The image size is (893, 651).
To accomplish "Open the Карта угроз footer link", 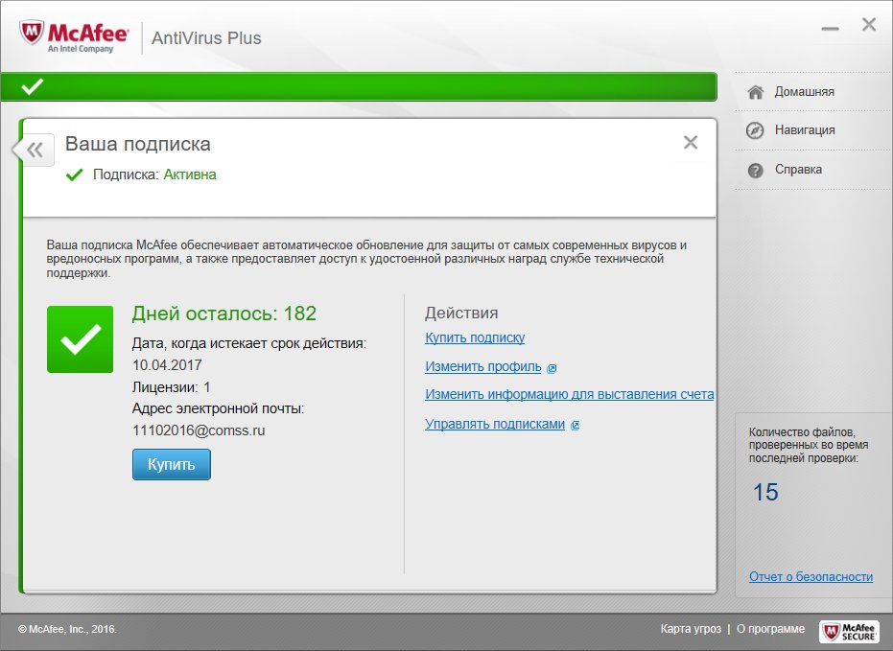I will 691,629.
